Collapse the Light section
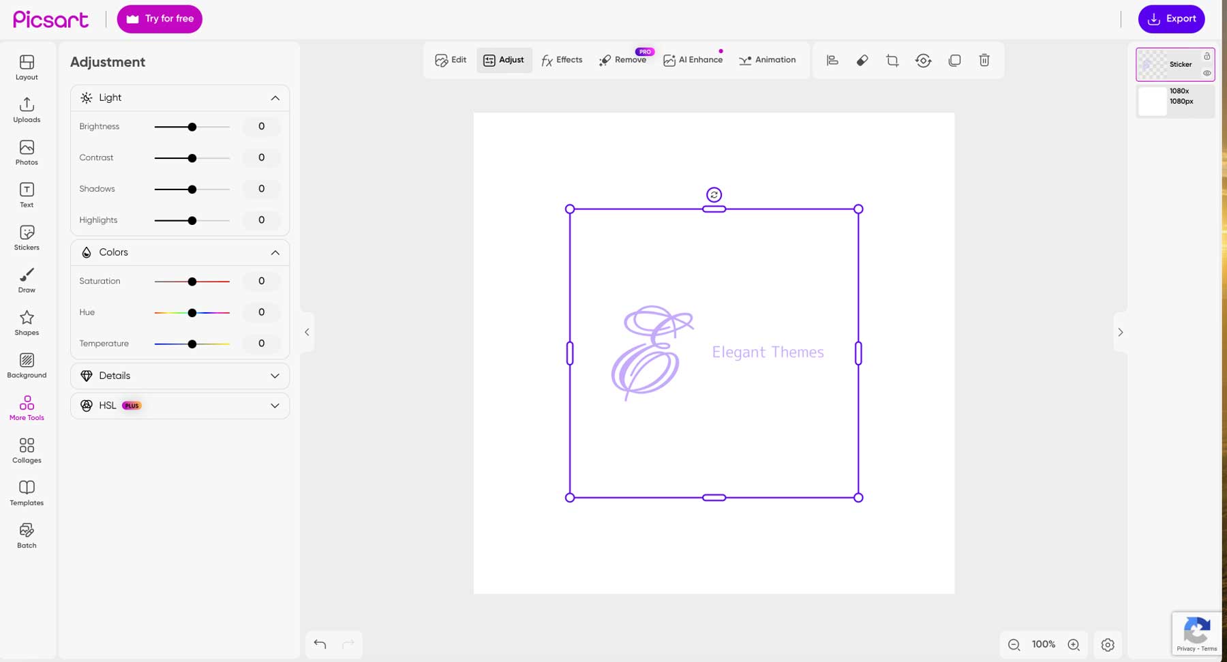1227x662 pixels. click(275, 98)
